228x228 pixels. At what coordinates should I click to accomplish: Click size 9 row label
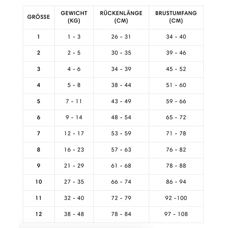(38, 166)
